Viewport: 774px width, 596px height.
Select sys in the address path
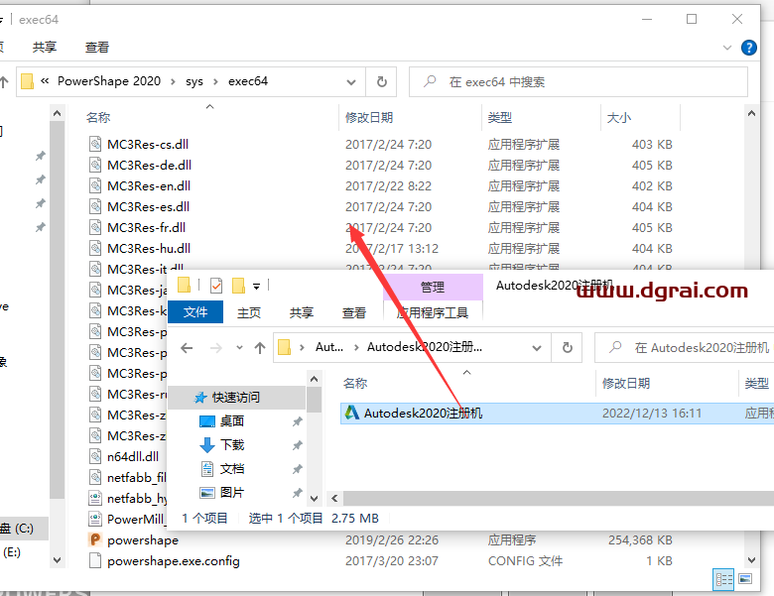click(193, 81)
